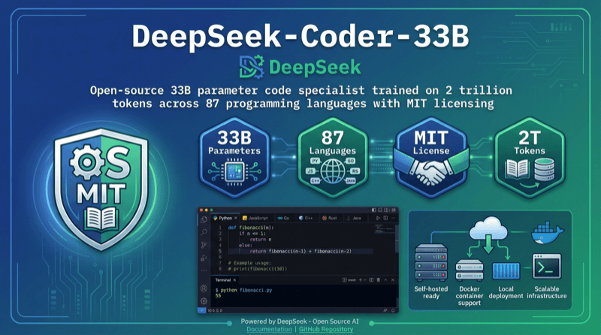Kill the terminal using the trash icon
This screenshot has height=335, width=601.
click(379, 280)
